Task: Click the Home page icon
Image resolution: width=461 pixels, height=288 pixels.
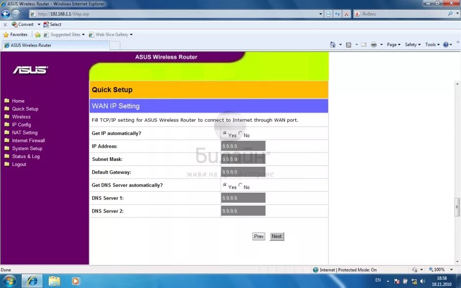Action: coord(333,45)
